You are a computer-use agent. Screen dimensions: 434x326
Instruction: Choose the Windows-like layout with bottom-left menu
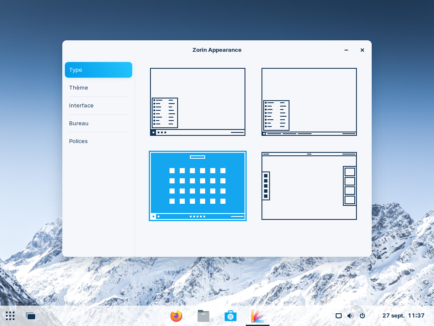click(x=198, y=102)
